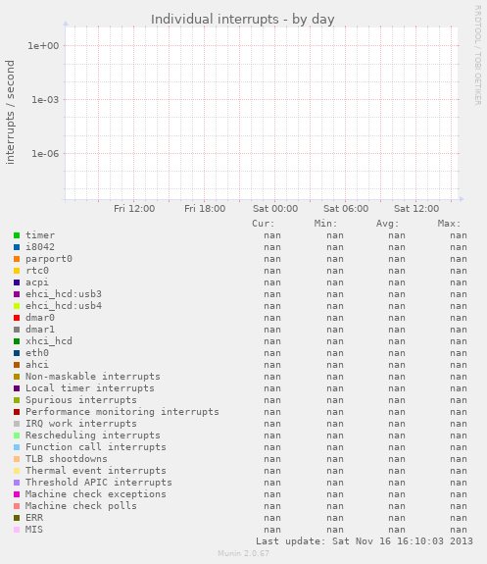Click the blue i8042 legend swatch
The height and width of the screenshot is (564, 487).
17,247
